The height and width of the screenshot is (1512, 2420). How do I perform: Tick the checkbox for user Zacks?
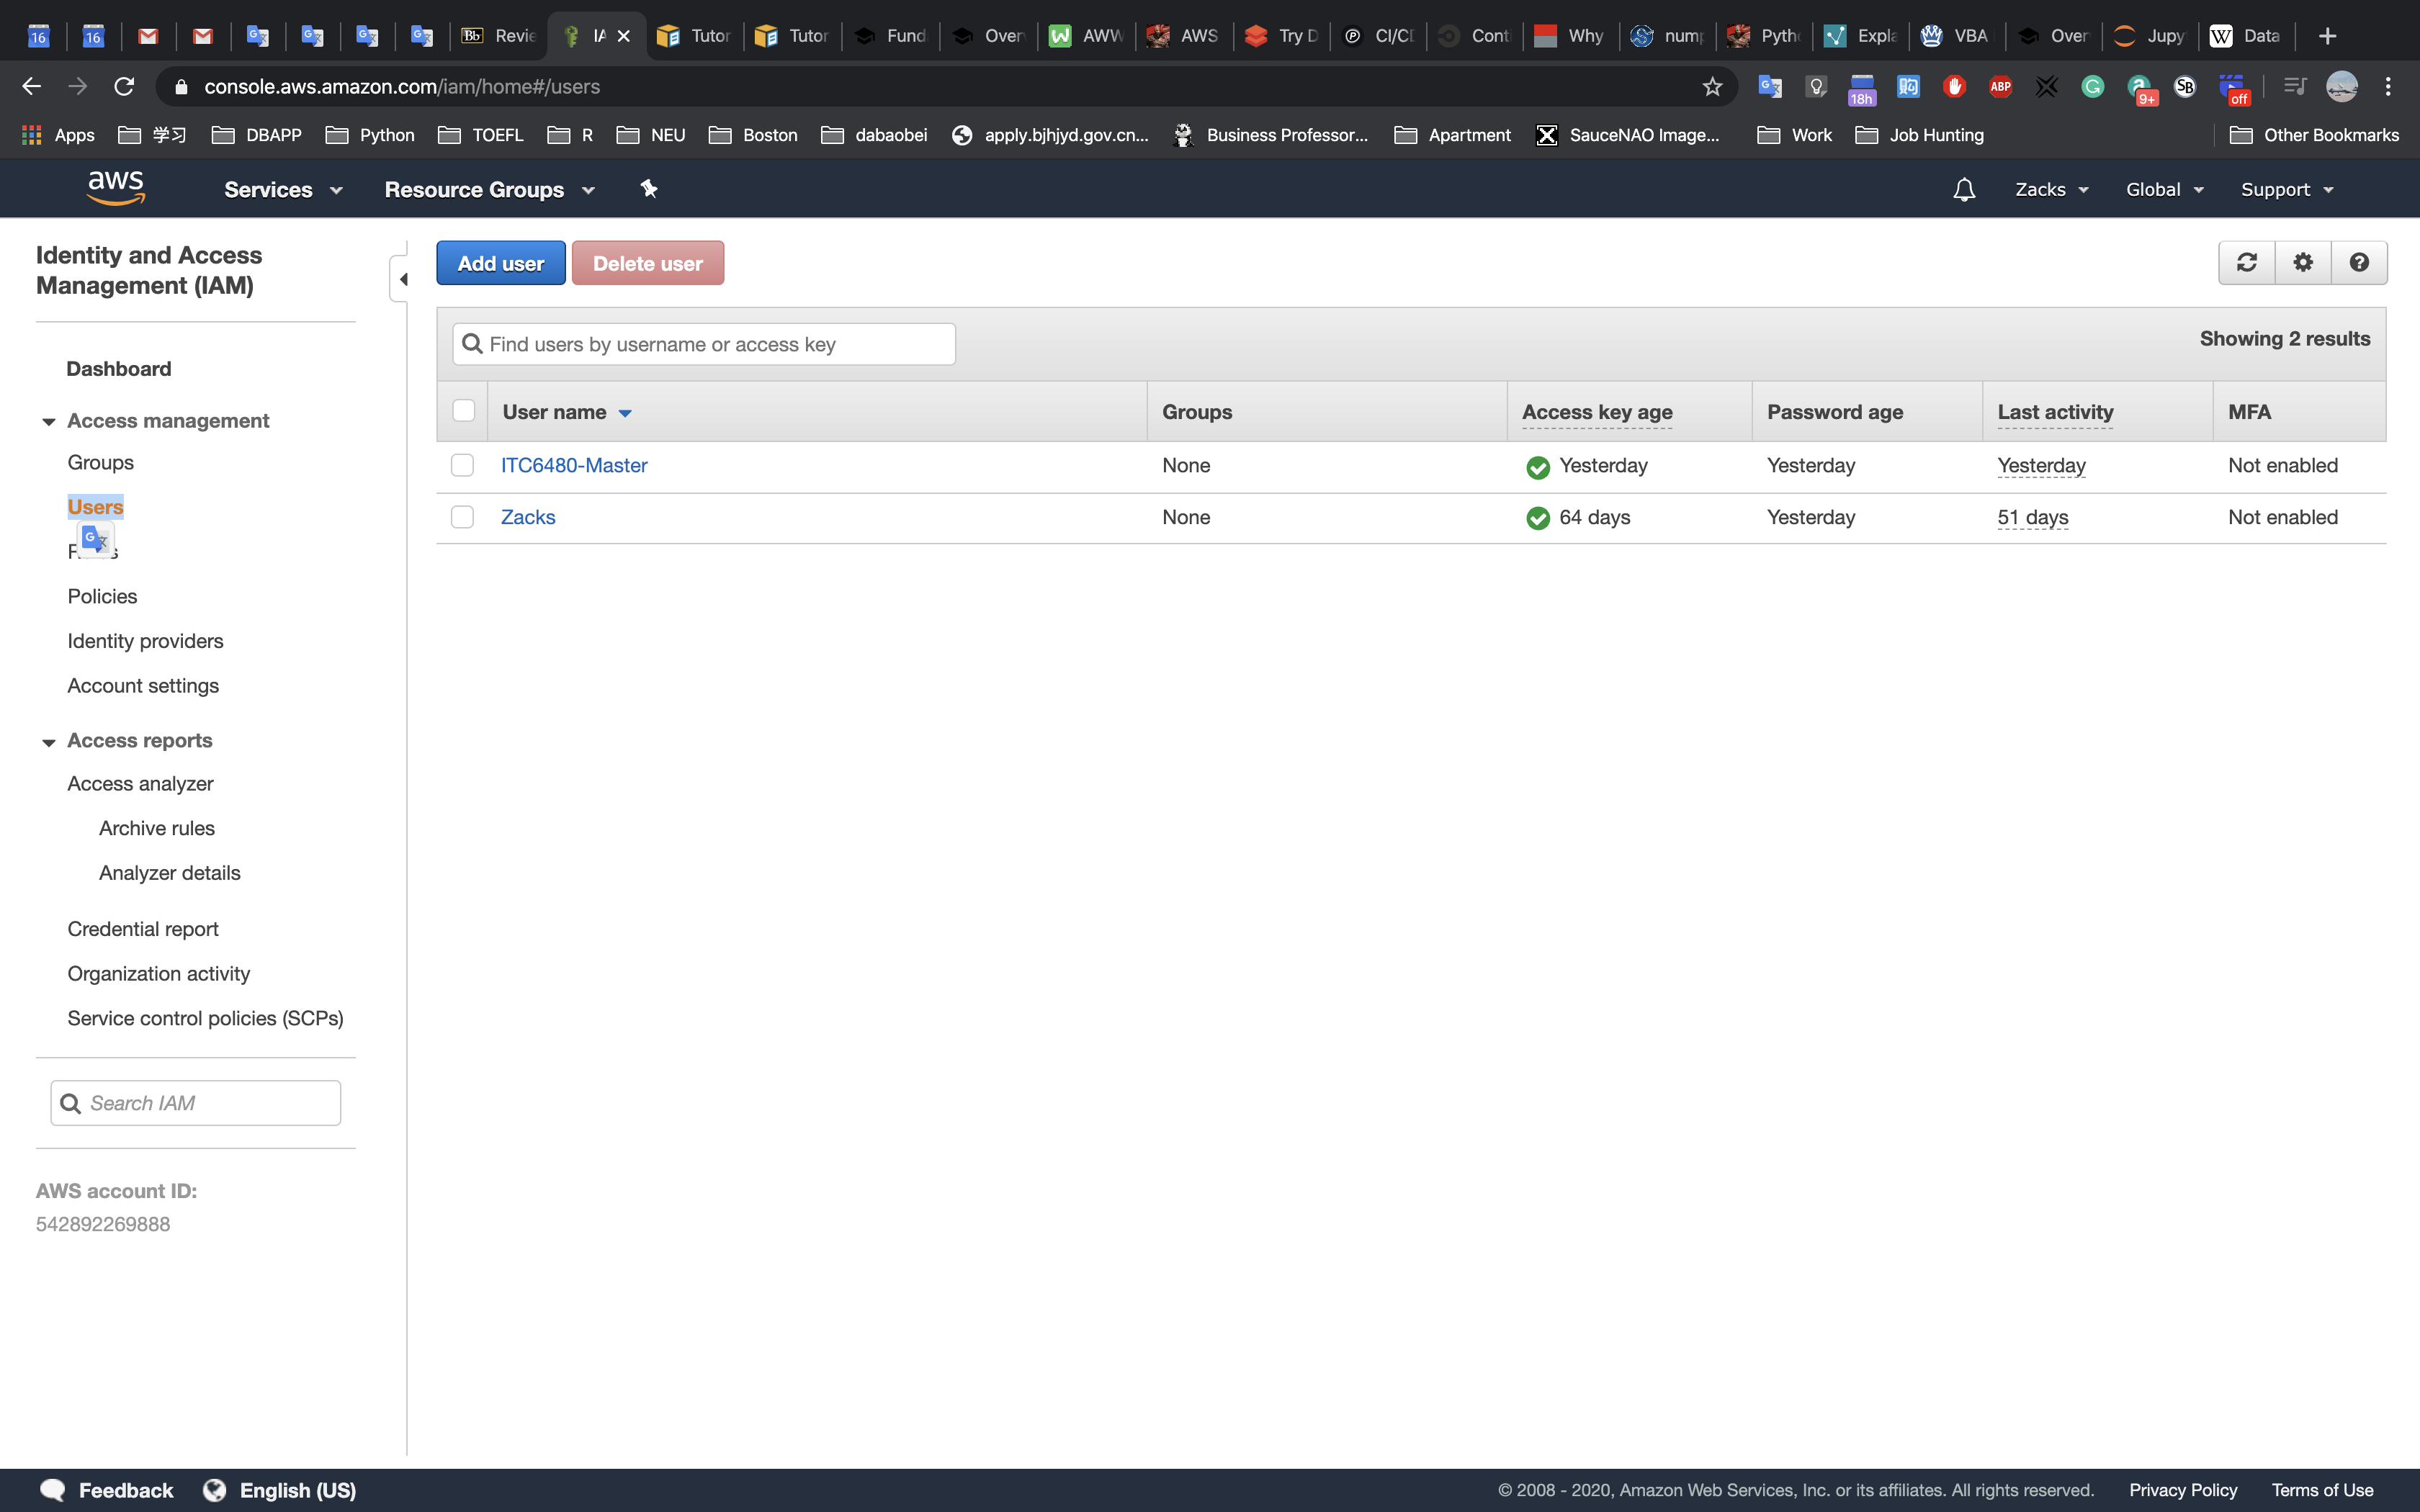[462, 517]
